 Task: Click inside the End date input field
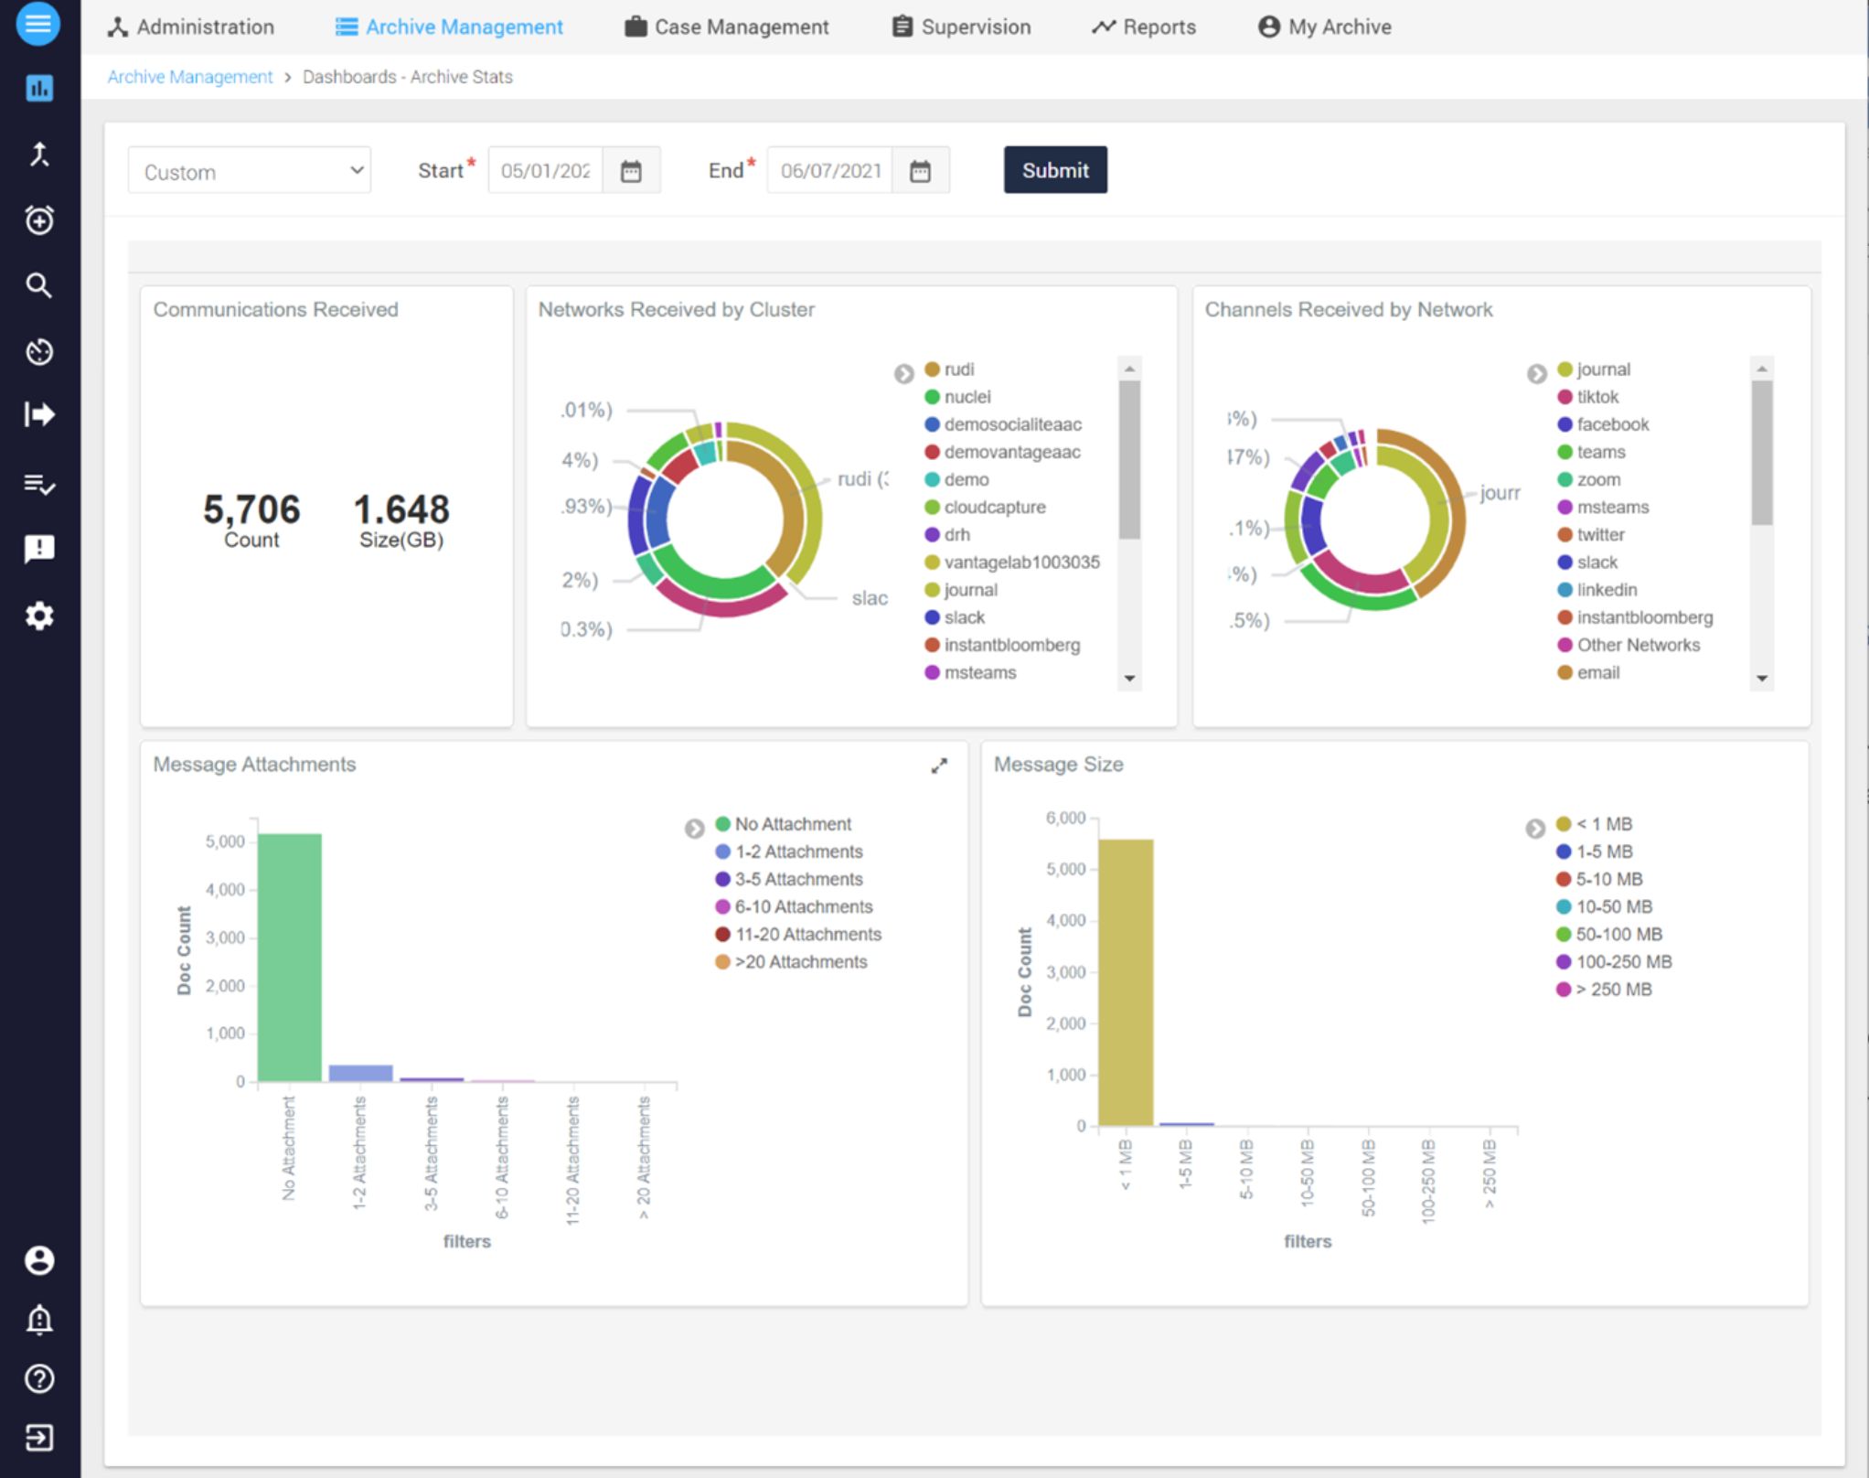828,169
